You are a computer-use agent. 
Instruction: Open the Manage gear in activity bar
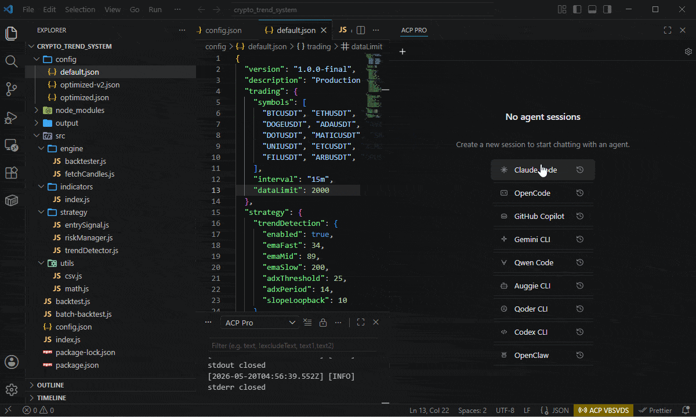(11, 389)
